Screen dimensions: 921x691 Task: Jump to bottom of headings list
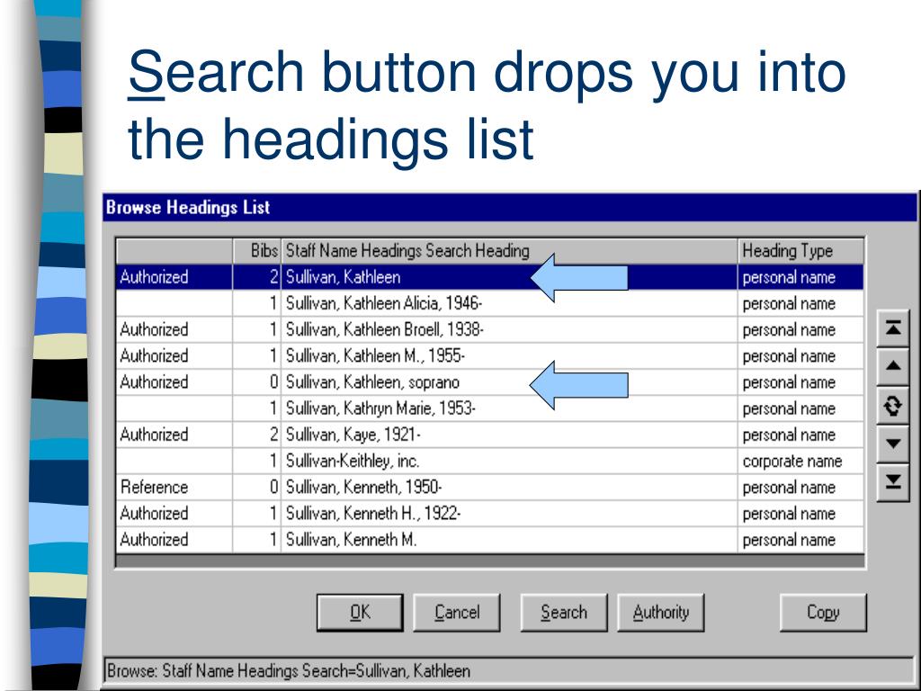click(x=893, y=482)
